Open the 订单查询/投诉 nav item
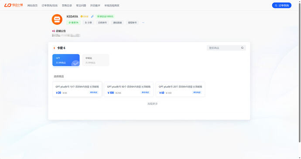Viewport: 301px width, 159px height. (50, 6)
